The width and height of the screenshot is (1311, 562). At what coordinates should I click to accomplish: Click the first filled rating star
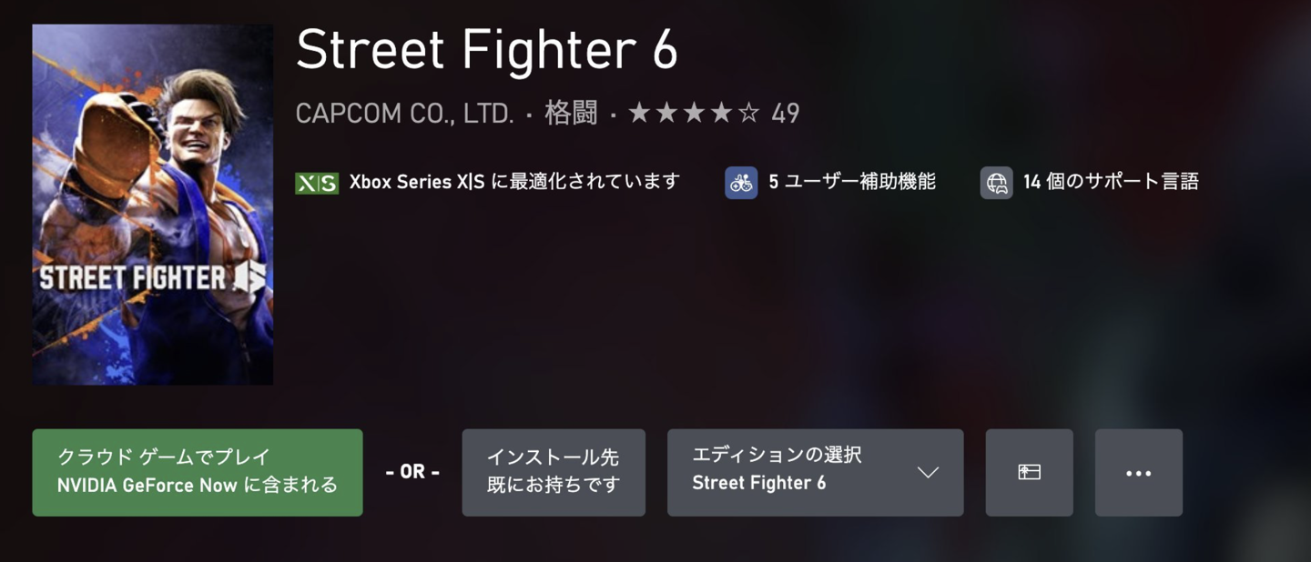click(639, 114)
